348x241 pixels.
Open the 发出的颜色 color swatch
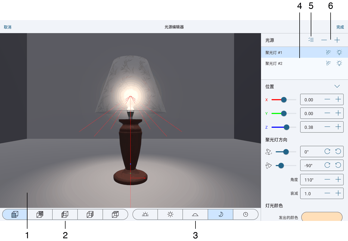tap(322, 217)
